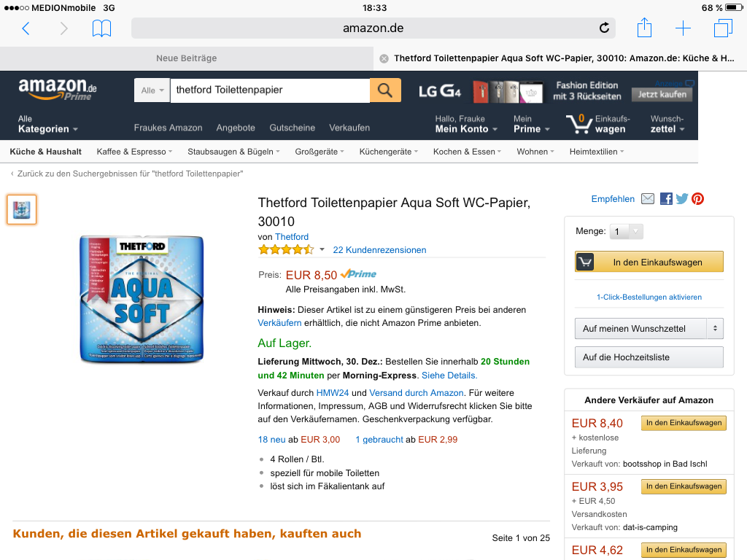Open the Menge quantity dropdown
Image resolution: width=747 pixels, height=560 pixels.
[626, 231]
